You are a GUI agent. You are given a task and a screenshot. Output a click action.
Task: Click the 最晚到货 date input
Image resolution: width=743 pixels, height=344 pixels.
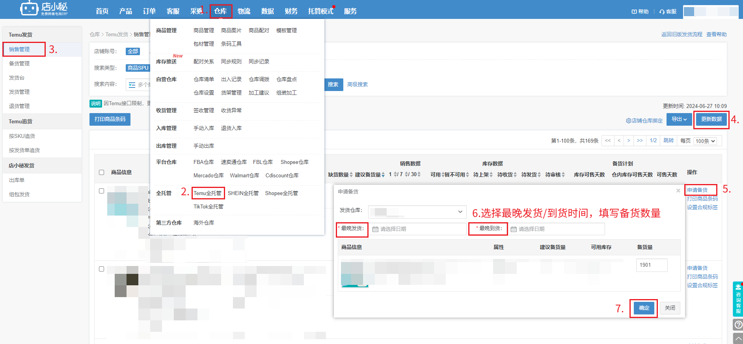pyautogui.click(x=556, y=229)
